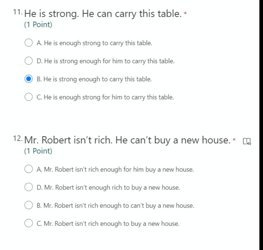Pick radio circle for 'enough strong for him to carry'
Screen dimensions: 263x250
pos(29,97)
